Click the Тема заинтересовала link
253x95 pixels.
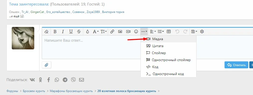[29, 4]
